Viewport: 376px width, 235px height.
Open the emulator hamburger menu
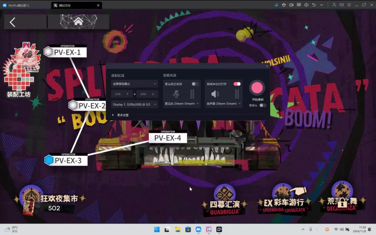point(349,5)
